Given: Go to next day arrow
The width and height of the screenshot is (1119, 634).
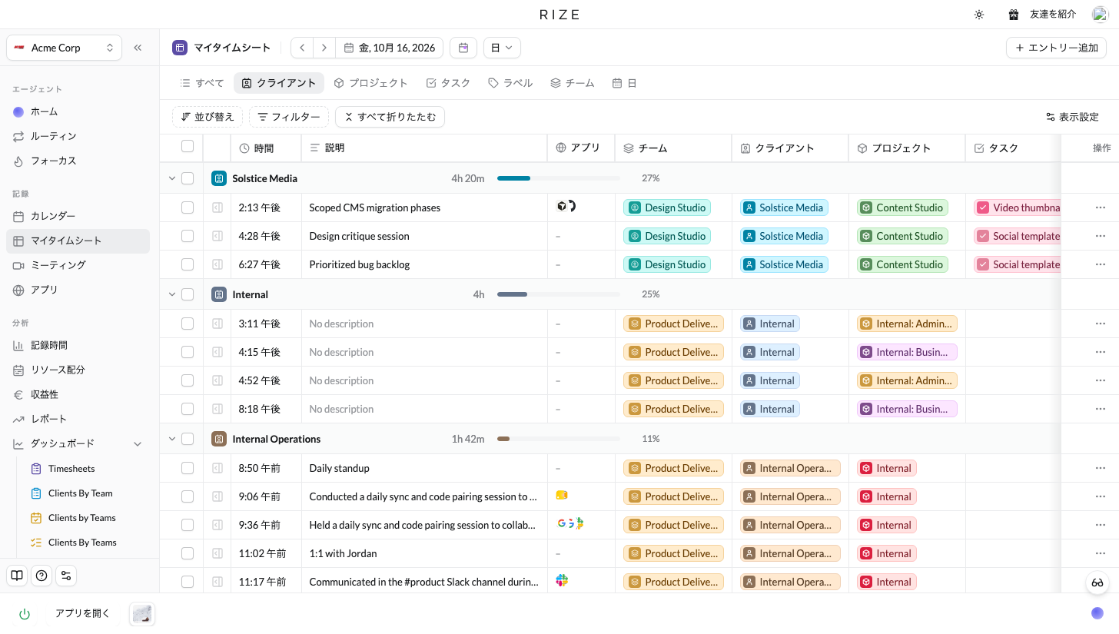Looking at the screenshot, I should pyautogui.click(x=324, y=48).
